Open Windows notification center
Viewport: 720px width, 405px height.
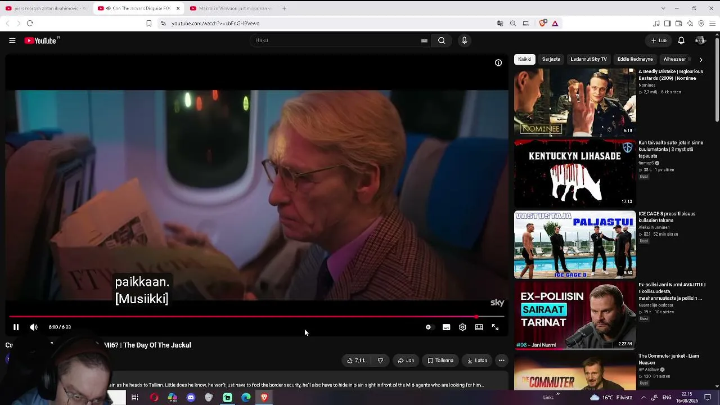tap(708, 398)
